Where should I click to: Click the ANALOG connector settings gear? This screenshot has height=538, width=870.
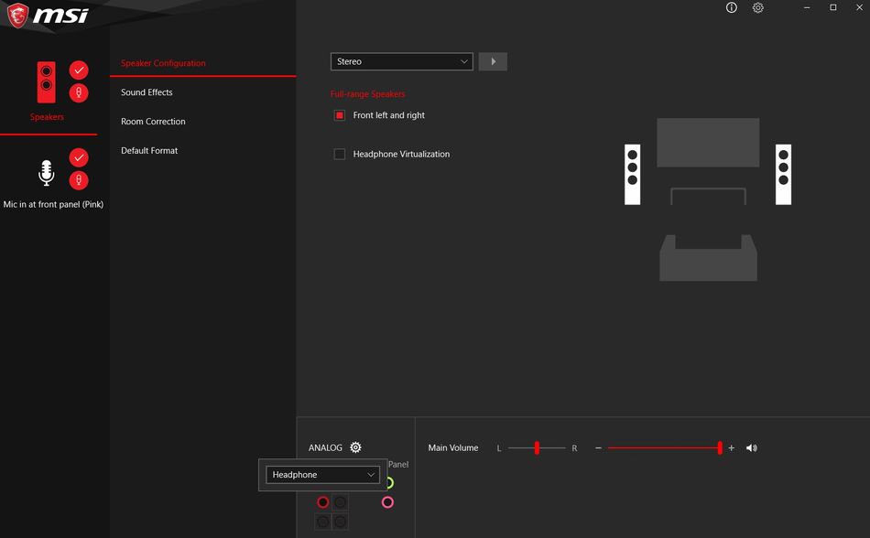355,447
